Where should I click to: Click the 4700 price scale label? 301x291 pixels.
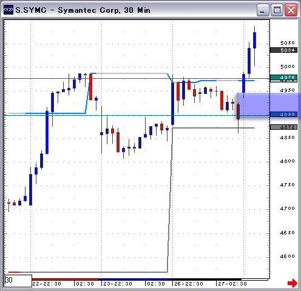pyautogui.click(x=288, y=209)
